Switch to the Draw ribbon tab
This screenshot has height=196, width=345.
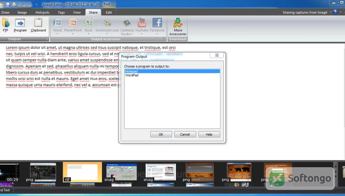tap(5, 12)
